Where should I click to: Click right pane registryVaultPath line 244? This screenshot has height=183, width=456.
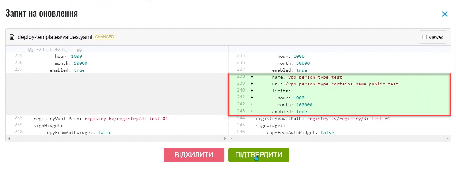click(323, 119)
